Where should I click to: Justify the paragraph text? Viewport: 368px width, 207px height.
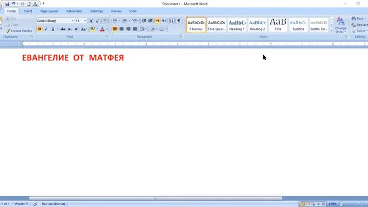pyautogui.click(x=135, y=29)
